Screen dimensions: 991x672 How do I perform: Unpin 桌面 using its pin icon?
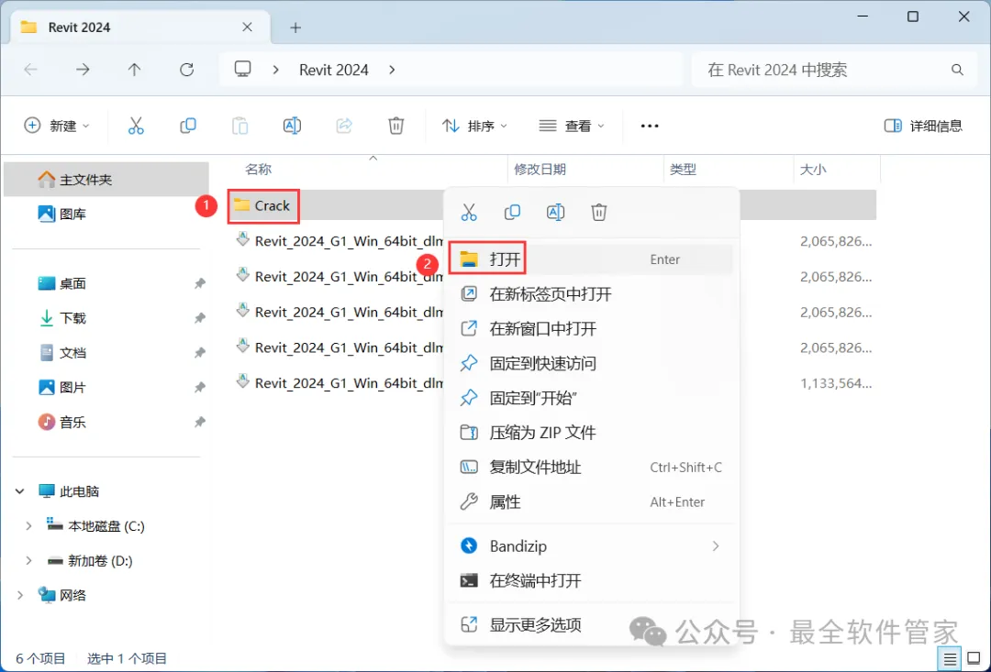(x=200, y=283)
